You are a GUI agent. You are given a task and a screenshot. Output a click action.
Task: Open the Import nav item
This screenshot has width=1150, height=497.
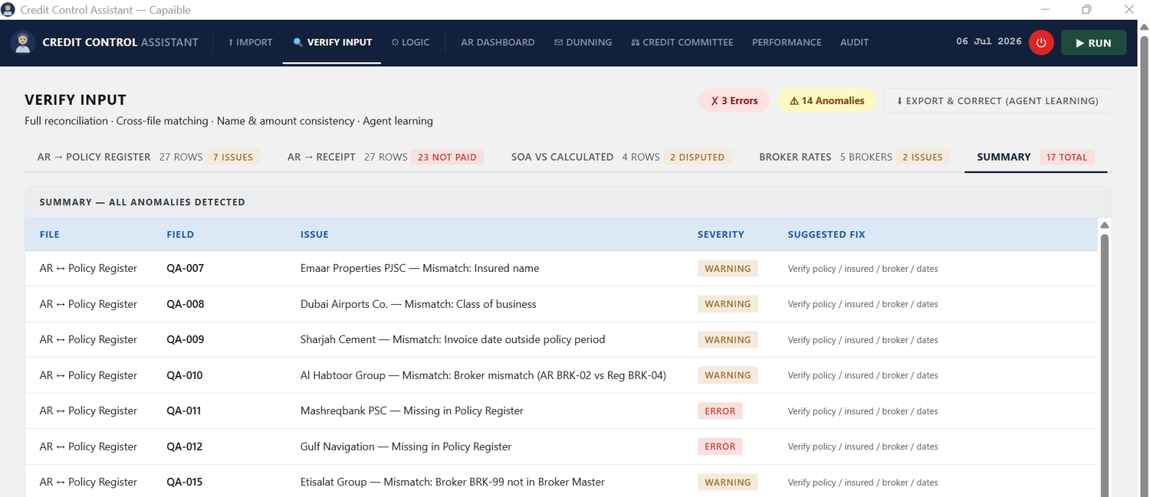[x=251, y=42]
